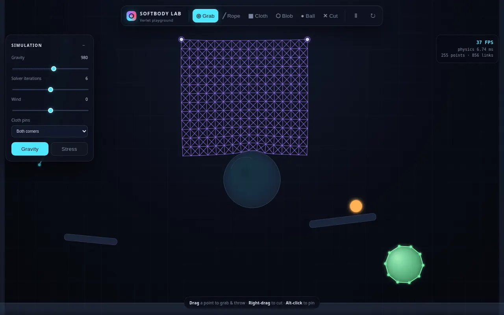This screenshot has width=504, height=315.
Task: Click the right pinned cloth corner
Action: pos(308,39)
